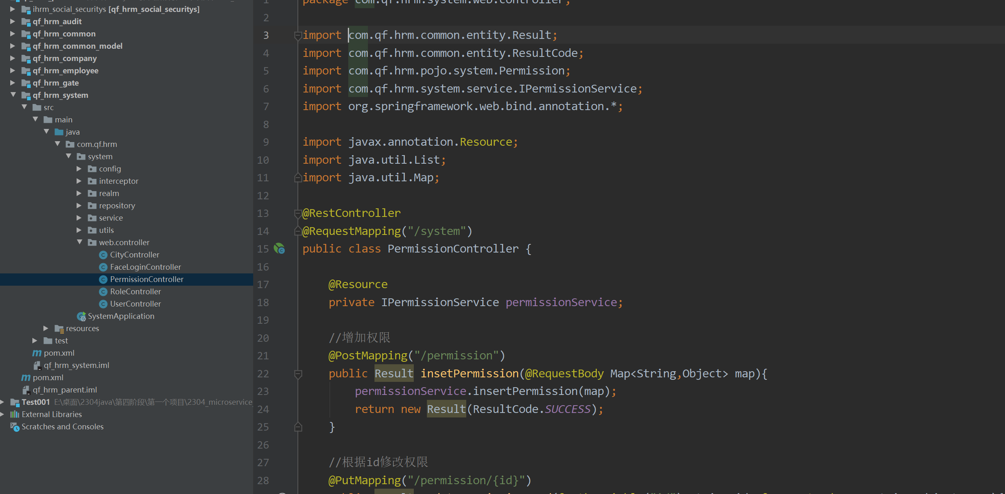
Task: Click the Test001 project folder icon
Action: click(x=15, y=402)
